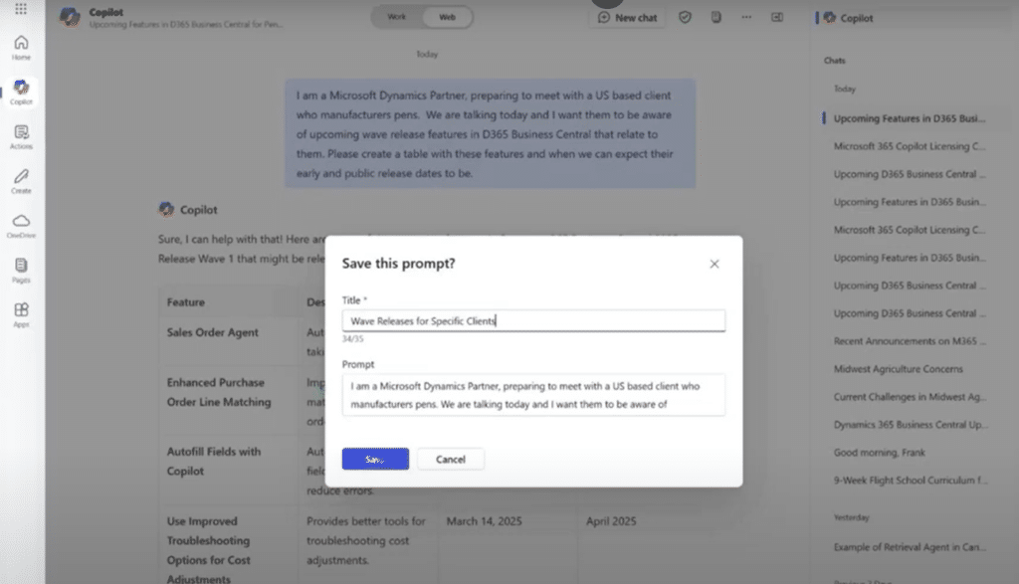Switch to Web mode
Screen dimensions: 1019x584
(447, 17)
